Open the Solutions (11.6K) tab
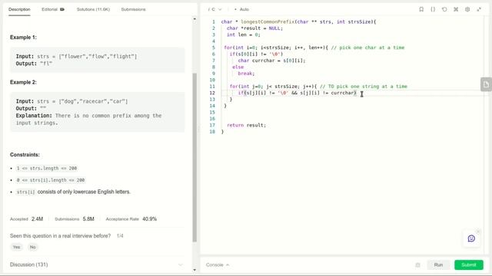 [93, 9]
